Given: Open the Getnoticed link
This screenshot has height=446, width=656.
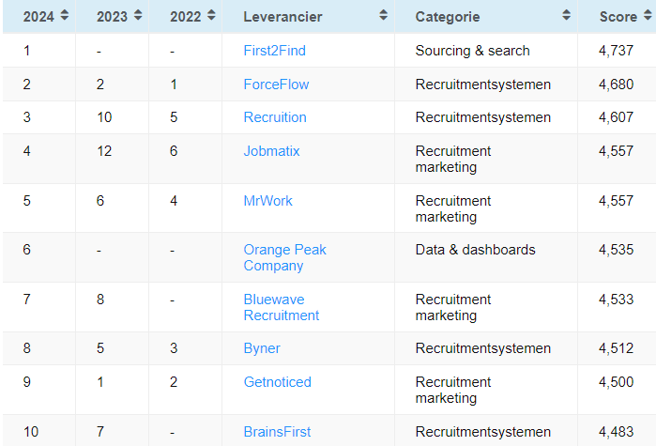Looking at the screenshot, I should click(277, 382).
